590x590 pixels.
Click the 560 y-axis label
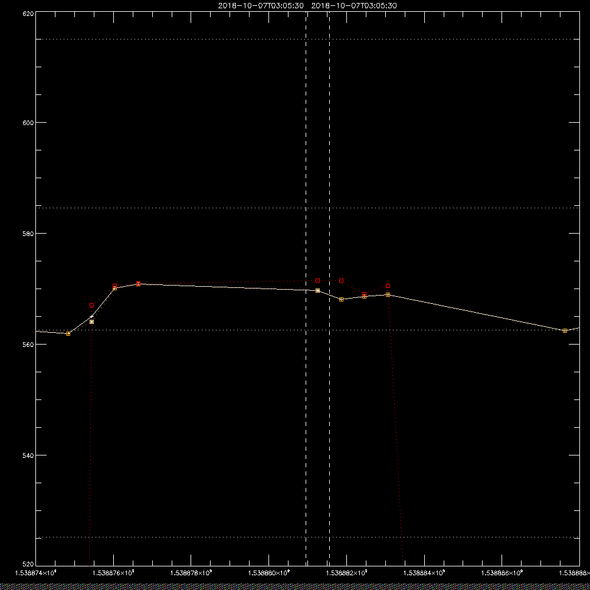coord(28,345)
